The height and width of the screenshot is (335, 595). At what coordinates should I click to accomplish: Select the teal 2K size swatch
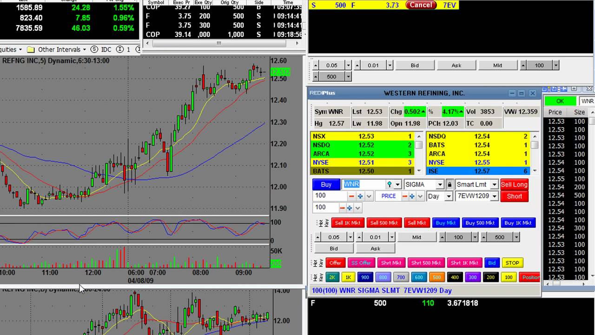coord(332,277)
